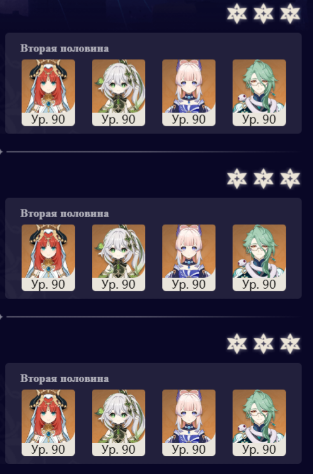Click the 'Вторая половина' heading in the middle panel

[65, 213]
